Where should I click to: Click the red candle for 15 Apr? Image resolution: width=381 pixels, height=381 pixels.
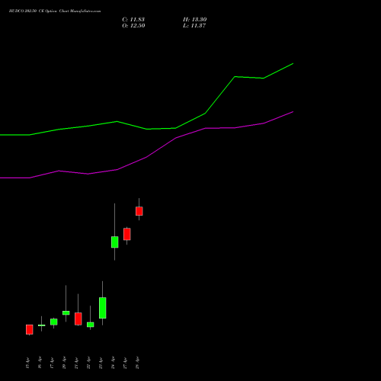click(x=30, y=329)
